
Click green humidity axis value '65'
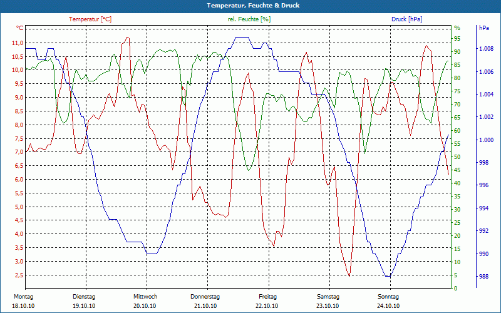click(457, 118)
